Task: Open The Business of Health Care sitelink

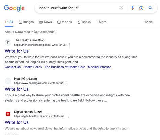Action: click(x=65, y=67)
